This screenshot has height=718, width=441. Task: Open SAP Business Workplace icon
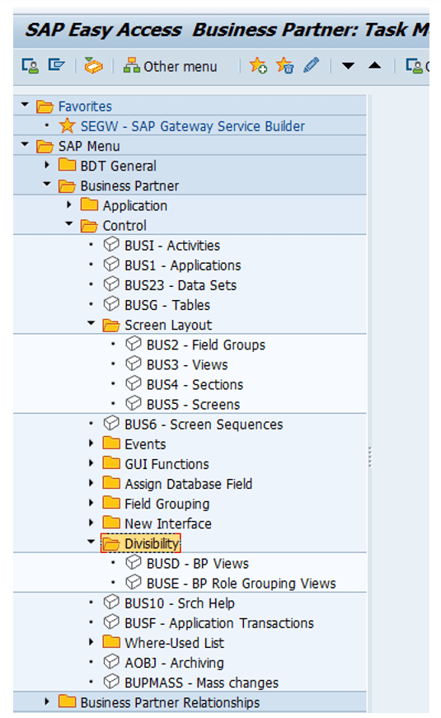(x=93, y=66)
